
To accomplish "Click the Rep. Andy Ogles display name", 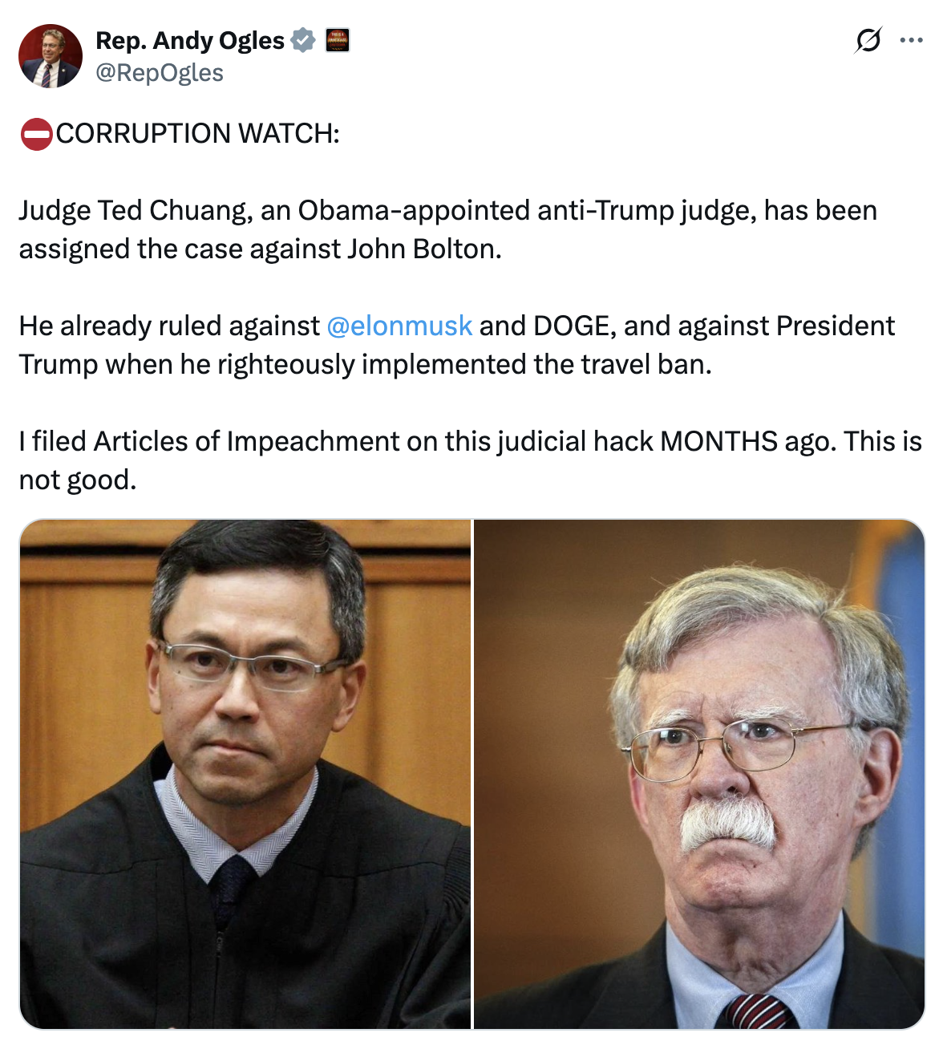I will [x=190, y=40].
